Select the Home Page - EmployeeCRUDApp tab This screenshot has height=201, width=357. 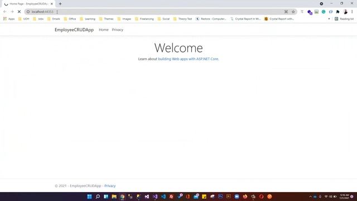tap(28, 4)
